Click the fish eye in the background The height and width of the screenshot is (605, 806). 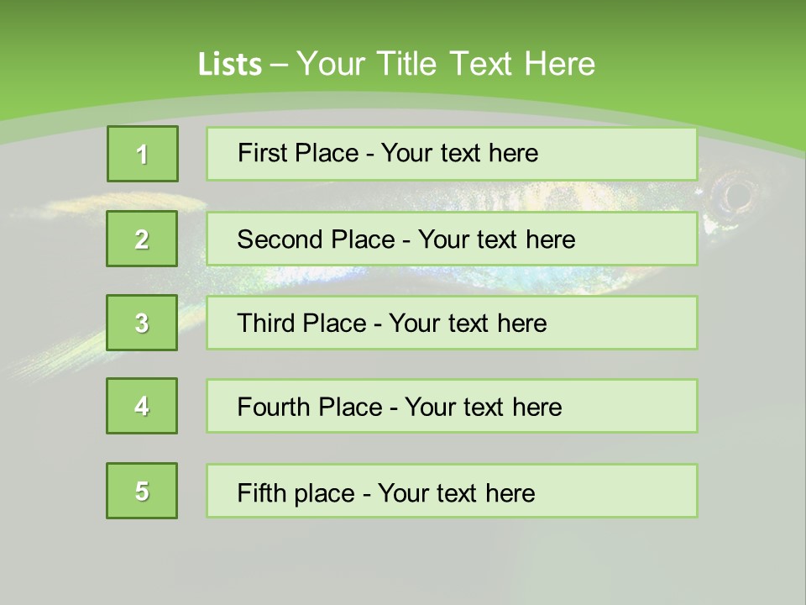(x=737, y=196)
